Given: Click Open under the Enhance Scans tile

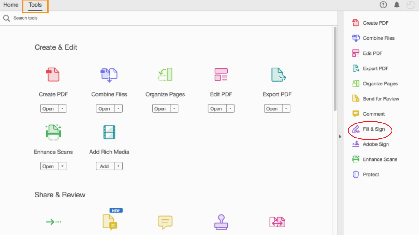Looking at the screenshot, I should point(49,166).
